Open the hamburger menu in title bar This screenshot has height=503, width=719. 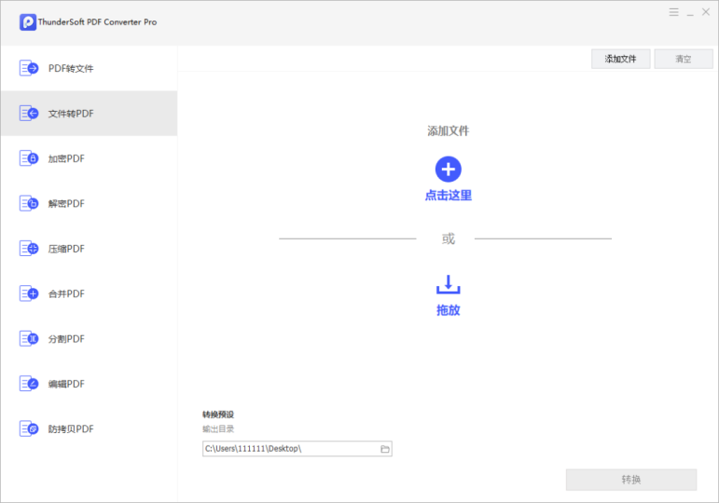click(x=673, y=12)
